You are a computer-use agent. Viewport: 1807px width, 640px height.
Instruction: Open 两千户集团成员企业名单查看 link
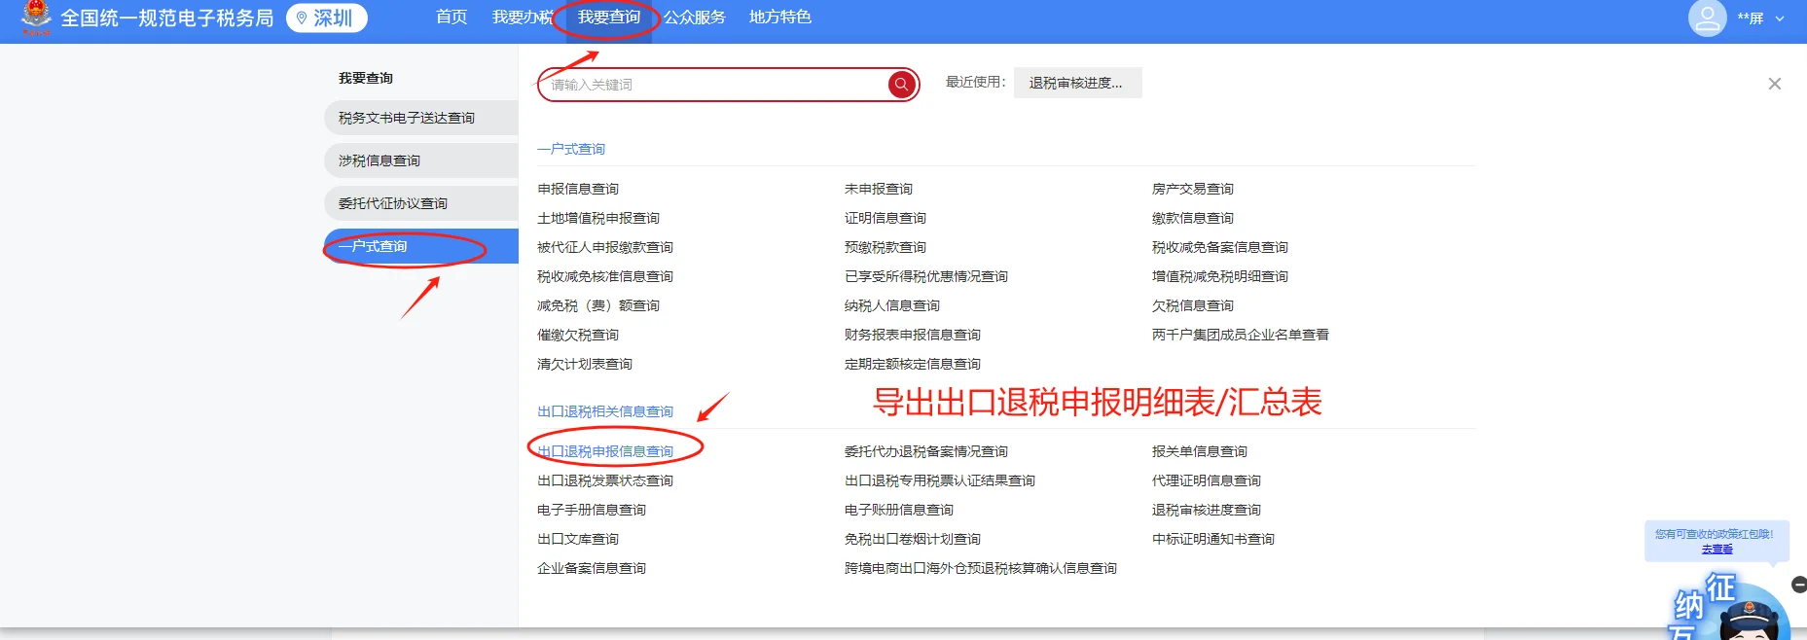coord(1241,335)
